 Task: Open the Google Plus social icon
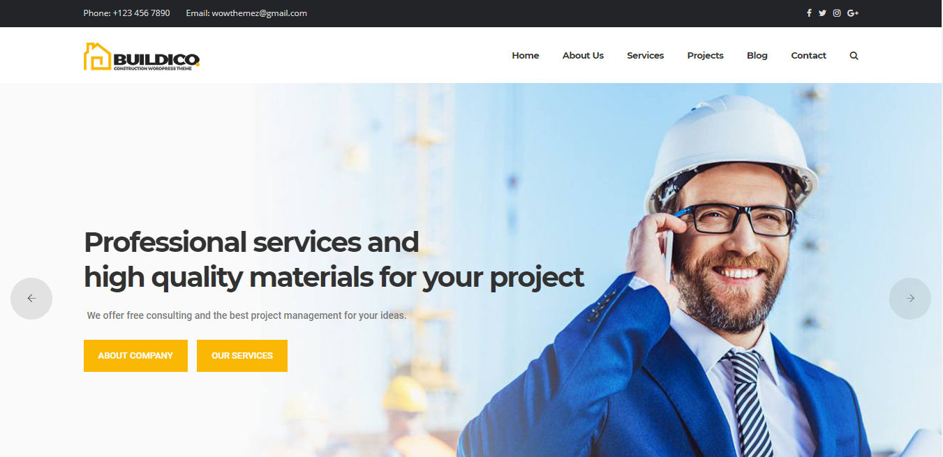click(853, 13)
